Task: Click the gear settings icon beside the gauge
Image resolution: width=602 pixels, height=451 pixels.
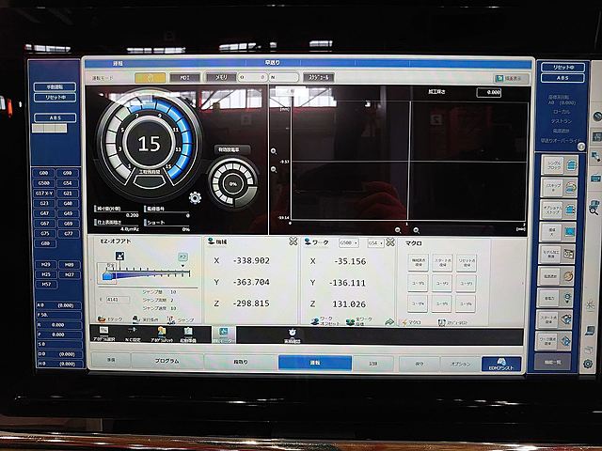Action: tap(196, 197)
